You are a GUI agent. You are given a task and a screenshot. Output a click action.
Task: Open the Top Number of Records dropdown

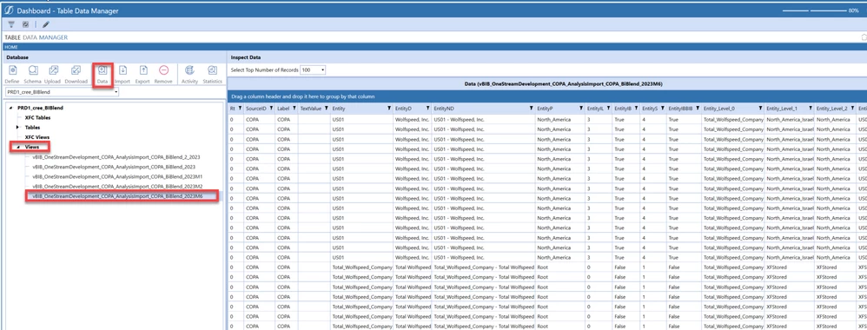pyautogui.click(x=313, y=70)
